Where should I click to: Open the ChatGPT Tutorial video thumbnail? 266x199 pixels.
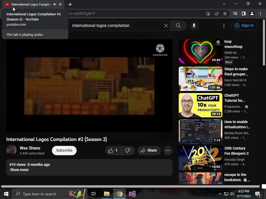click(200, 105)
